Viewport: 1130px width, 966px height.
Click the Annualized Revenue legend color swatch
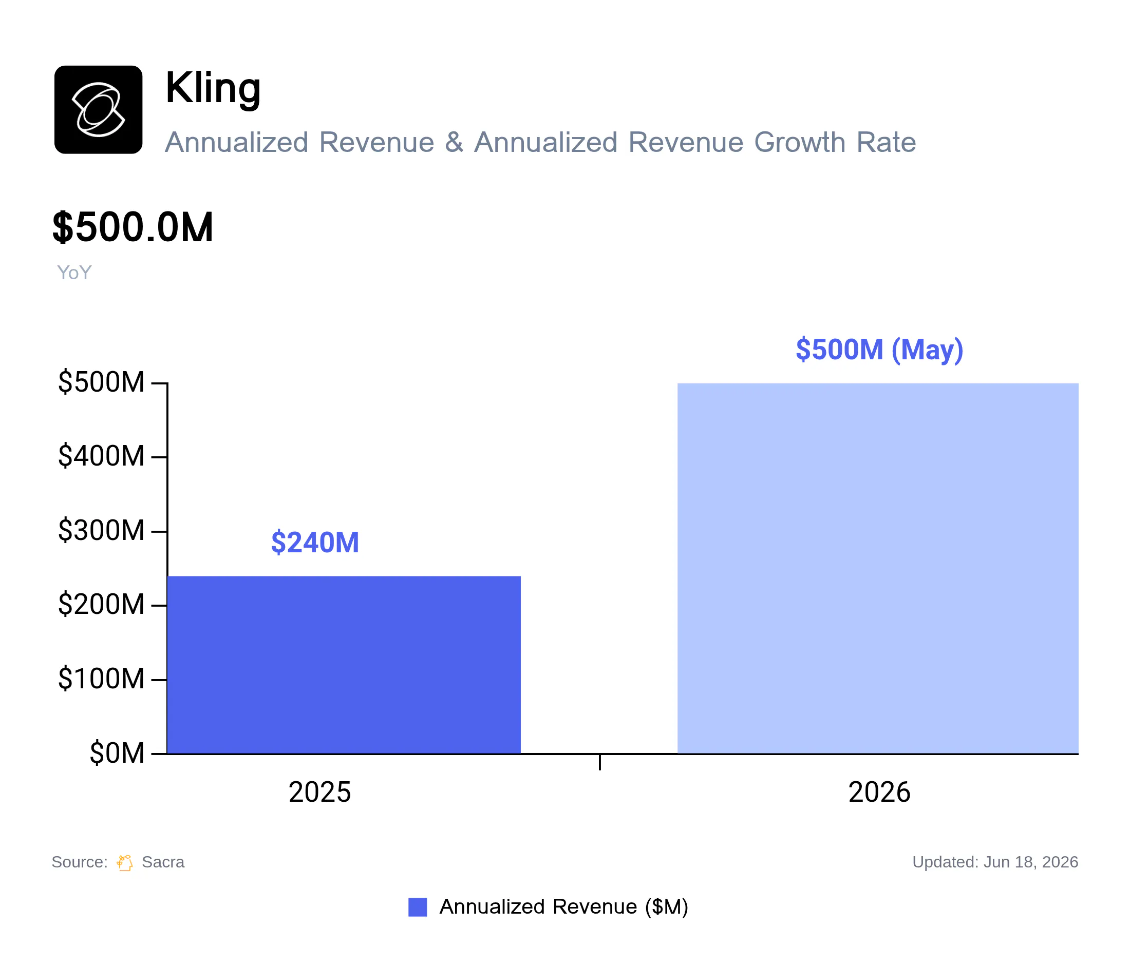pos(417,907)
